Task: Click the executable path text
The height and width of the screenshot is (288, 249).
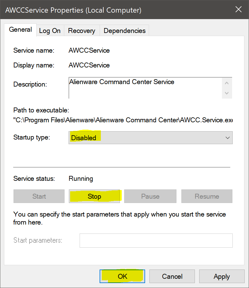Action: pos(123,120)
